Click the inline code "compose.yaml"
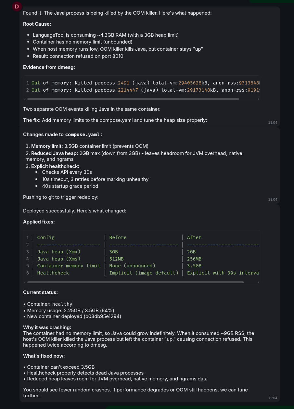Screen dimensions: 294x409 coord(82,134)
